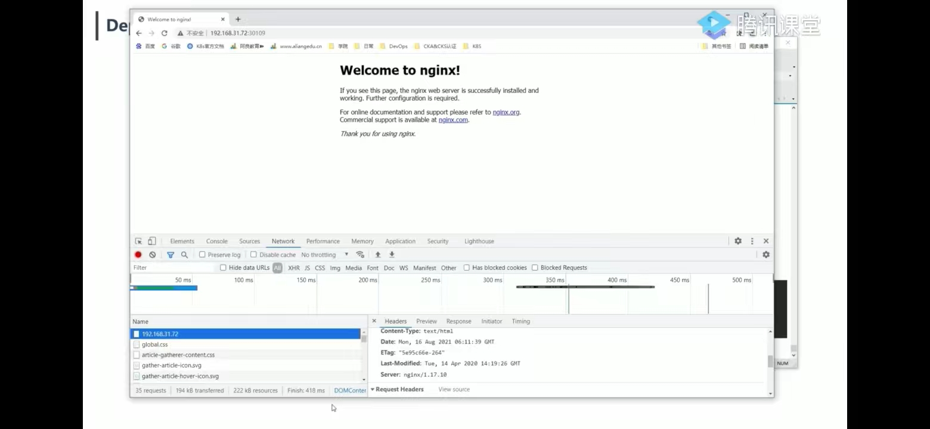Reload the nginx page

pos(165,33)
